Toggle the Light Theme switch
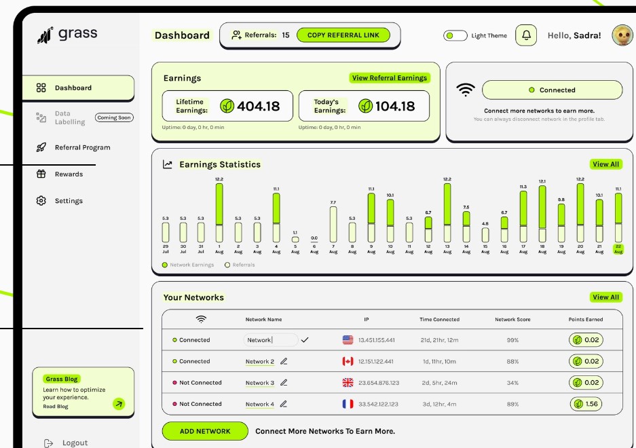 coord(455,36)
